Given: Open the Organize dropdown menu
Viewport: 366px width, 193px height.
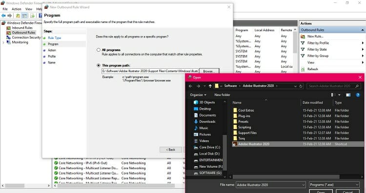Looking at the screenshot, I should pyautogui.click(x=198, y=95).
